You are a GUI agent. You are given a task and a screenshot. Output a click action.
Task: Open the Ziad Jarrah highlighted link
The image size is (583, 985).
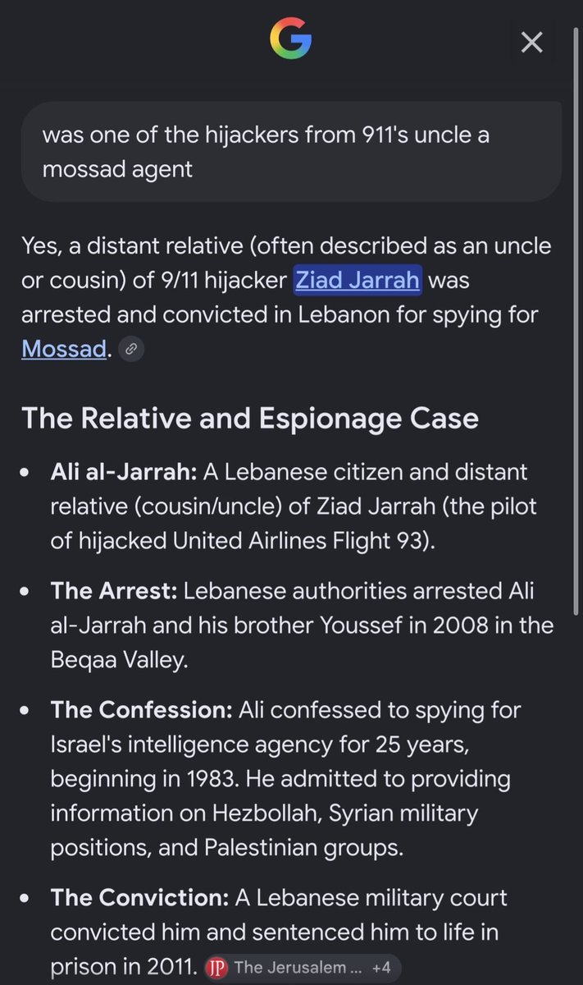358,280
